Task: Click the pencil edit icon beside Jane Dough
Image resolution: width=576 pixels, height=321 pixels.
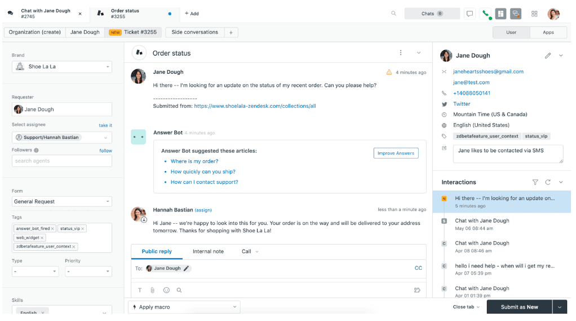Action: point(548,56)
